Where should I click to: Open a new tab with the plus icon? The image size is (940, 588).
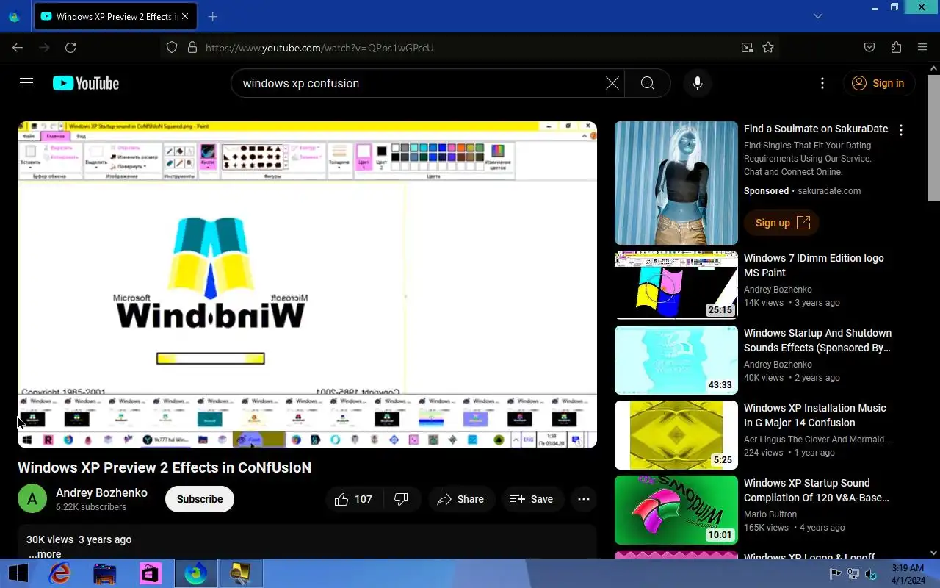(213, 16)
